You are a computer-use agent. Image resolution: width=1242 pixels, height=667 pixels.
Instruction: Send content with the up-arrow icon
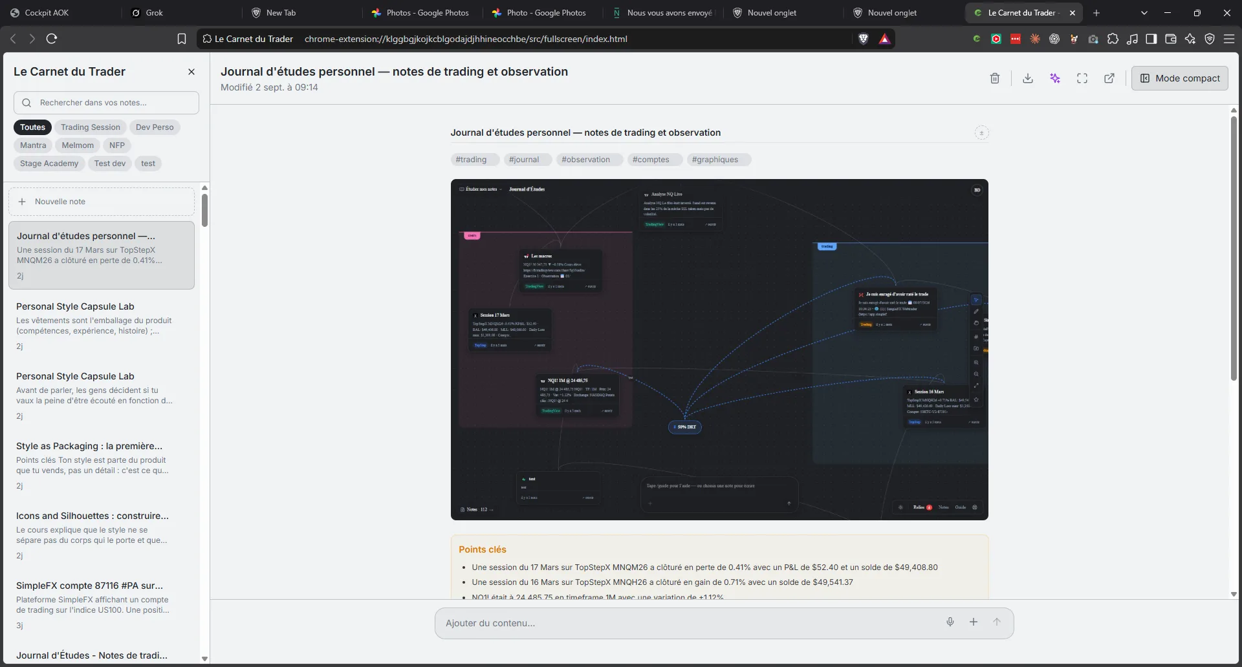[x=997, y=622]
